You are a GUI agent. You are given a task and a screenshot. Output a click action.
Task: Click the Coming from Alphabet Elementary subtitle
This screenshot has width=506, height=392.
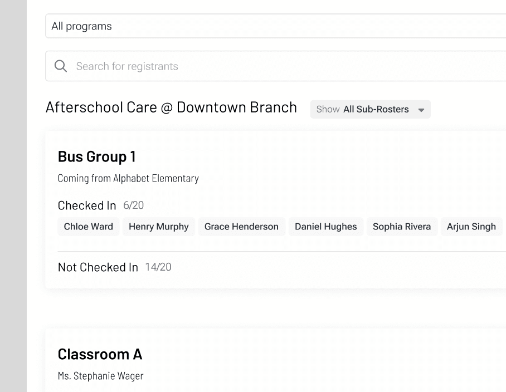point(128,178)
